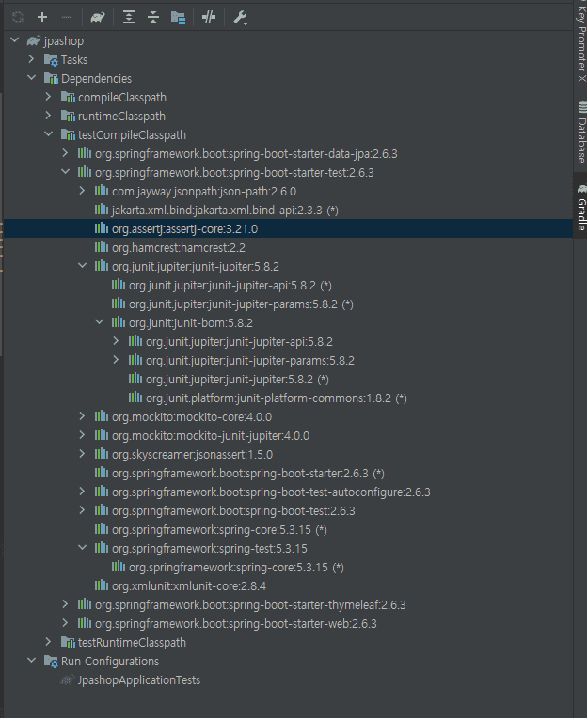Select spring-core:5.3.15 (*) under spring-boot-starter-test
The width and height of the screenshot is (587, 718).
click(219, 530)
